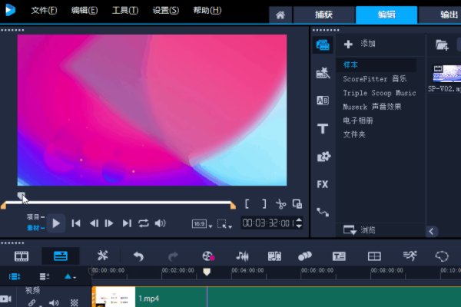Switch to the 捕获 tab
This screenshot has height=307, width=461.
(x=324, y=15)
